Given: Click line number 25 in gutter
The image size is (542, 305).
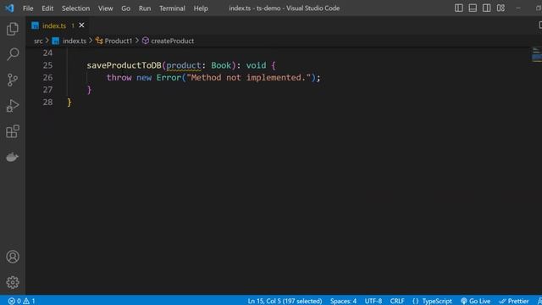Looking at the screenshot, I should tap(47, 65).
